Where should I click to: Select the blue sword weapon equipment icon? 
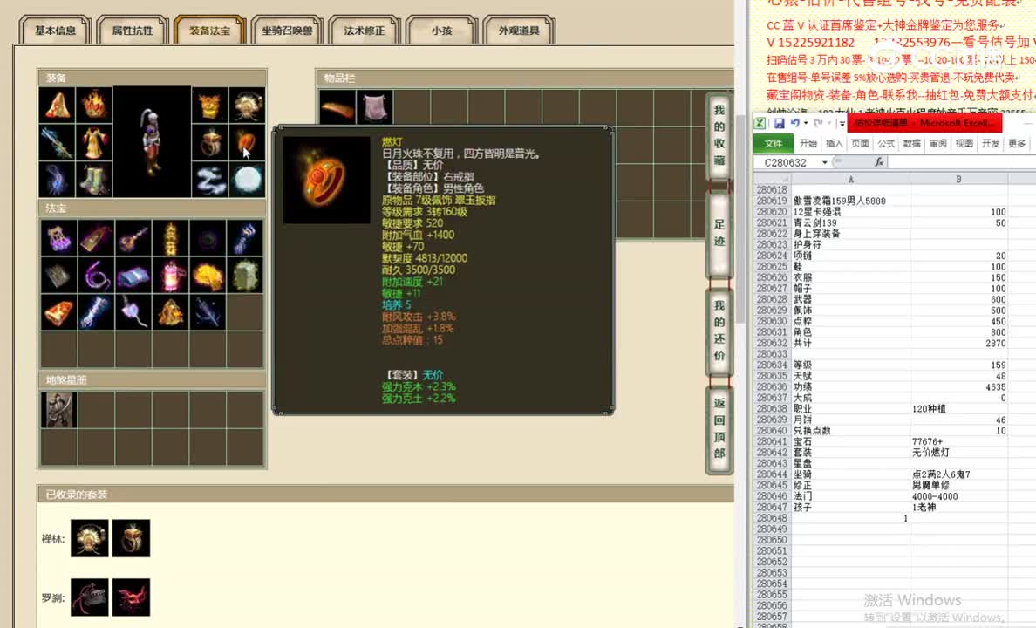coord(57,142)
